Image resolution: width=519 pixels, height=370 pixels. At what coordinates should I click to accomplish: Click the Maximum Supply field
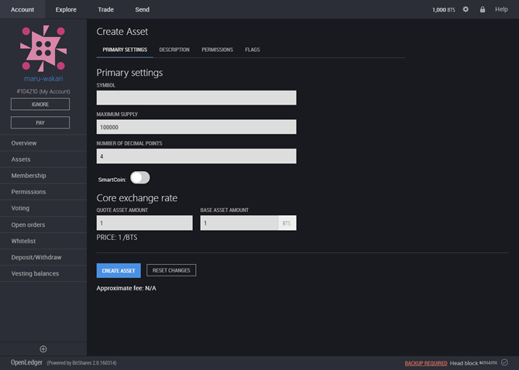click(196, 127)
